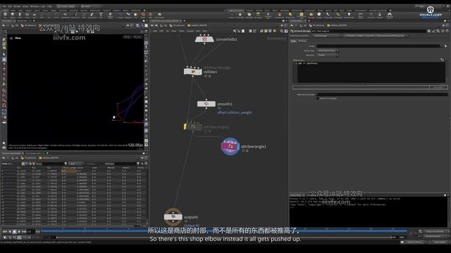Click the Box shelf tool
This screenshot has height=253, width=451.
5,15
